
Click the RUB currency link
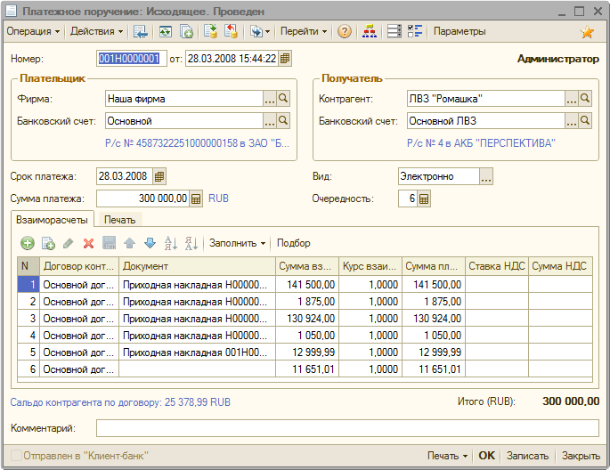(x=219, y=199)
